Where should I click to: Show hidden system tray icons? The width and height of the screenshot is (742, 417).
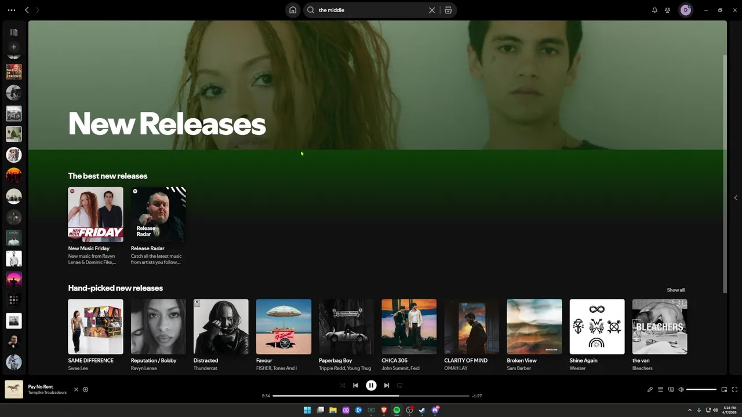tap(689, 410)
